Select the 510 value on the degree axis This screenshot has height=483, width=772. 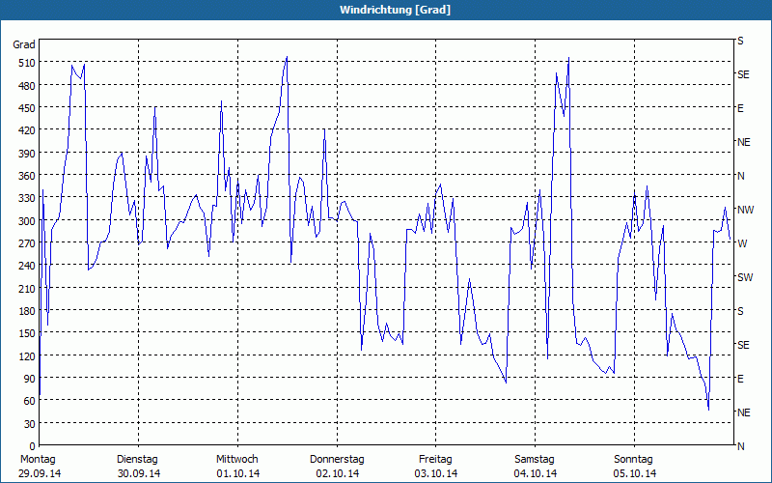pos(27,63)
